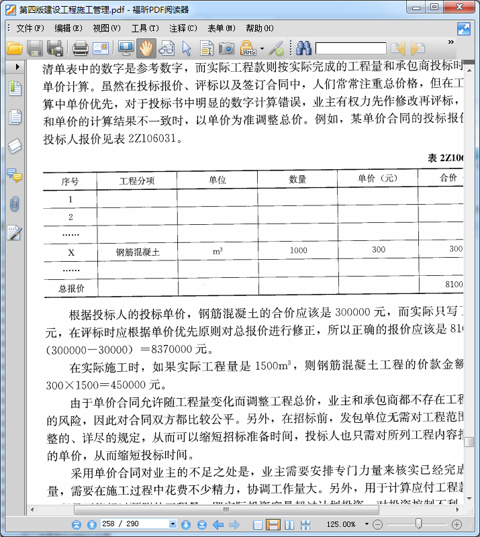Viewport: 480px width, 537px height.
Task: Go to first page button
Action: point(77,524)
